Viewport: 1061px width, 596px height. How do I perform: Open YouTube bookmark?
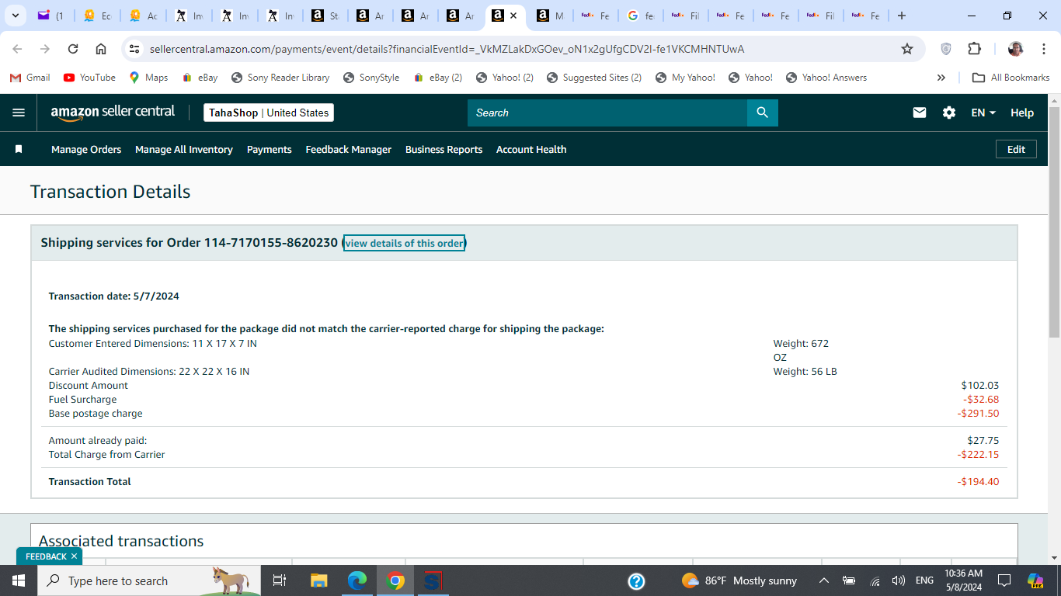tap(89, 78)
